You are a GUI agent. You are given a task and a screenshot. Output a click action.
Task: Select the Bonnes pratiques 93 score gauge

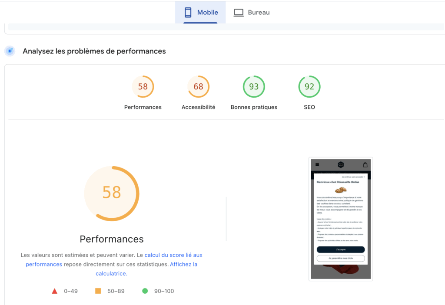[x=254, y=86]
